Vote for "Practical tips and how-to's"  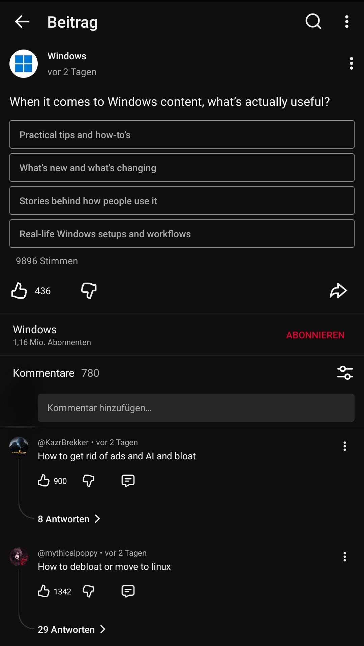182,134
